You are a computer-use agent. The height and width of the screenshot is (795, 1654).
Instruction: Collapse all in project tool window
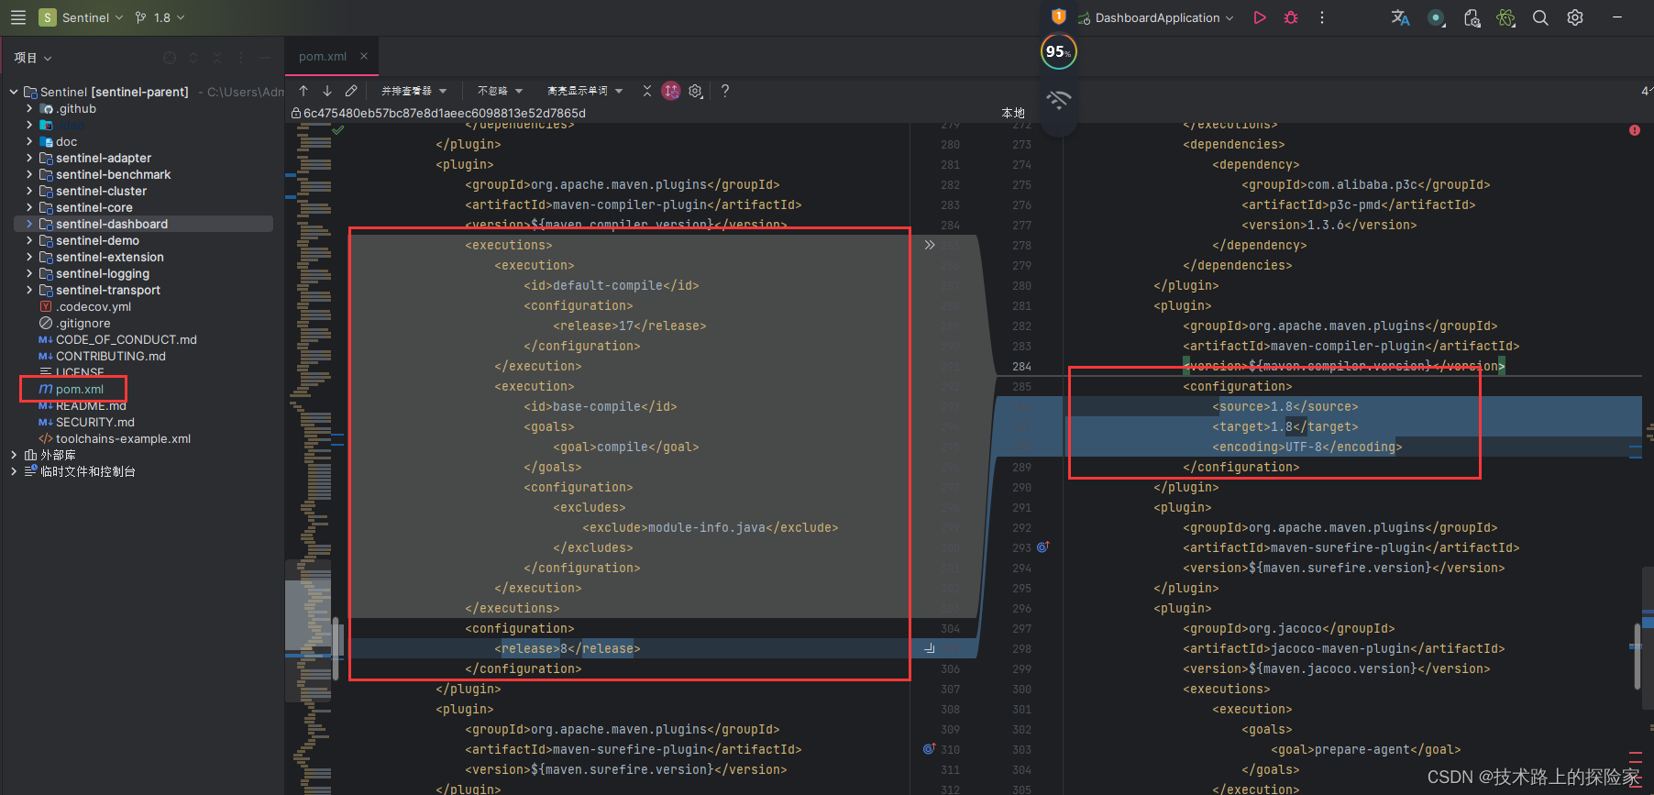(217, 58)
